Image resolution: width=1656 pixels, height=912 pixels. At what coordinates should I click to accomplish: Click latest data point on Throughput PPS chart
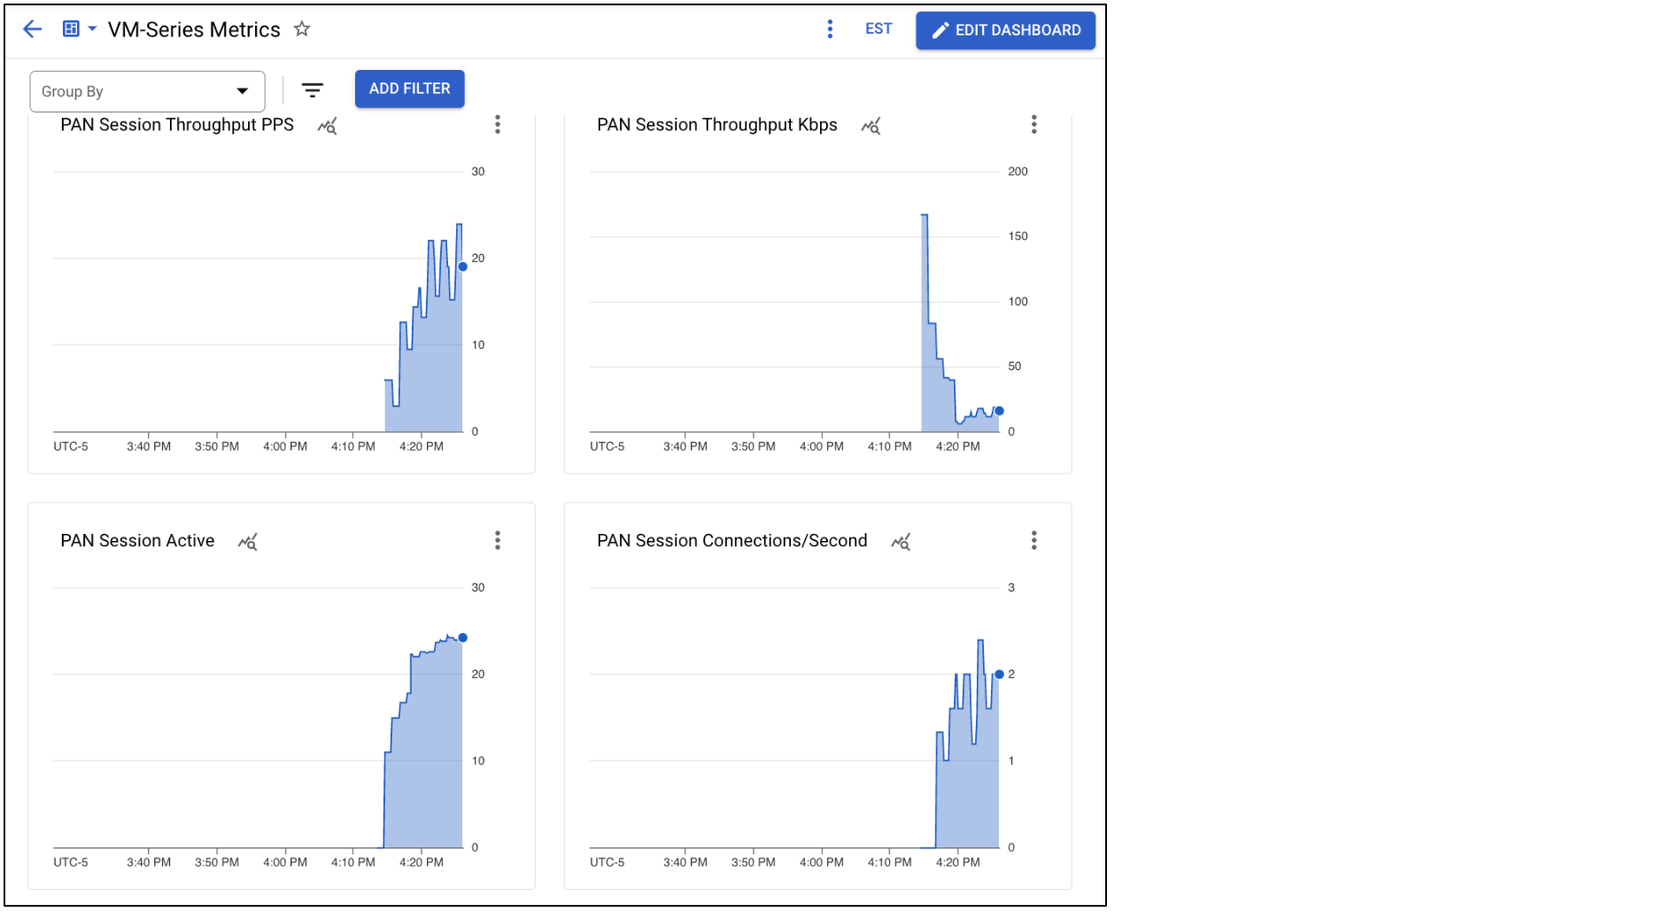tap(462, 267)
